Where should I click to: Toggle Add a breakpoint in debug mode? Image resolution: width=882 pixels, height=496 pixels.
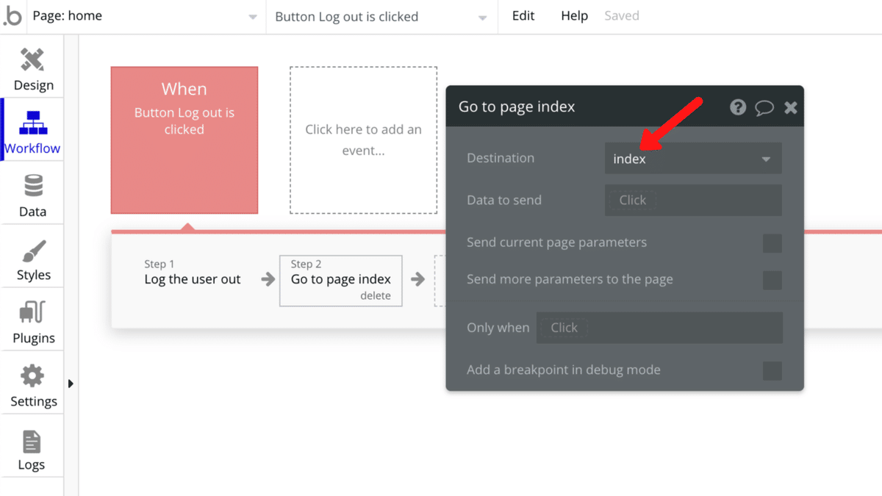[x=772, y=370]
